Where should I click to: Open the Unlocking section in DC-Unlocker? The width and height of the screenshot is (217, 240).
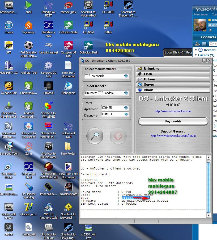coord(173,69)
